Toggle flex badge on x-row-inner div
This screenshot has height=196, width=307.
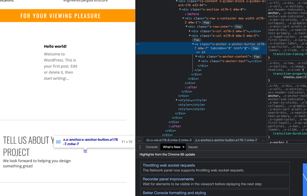tap(238, 27)
